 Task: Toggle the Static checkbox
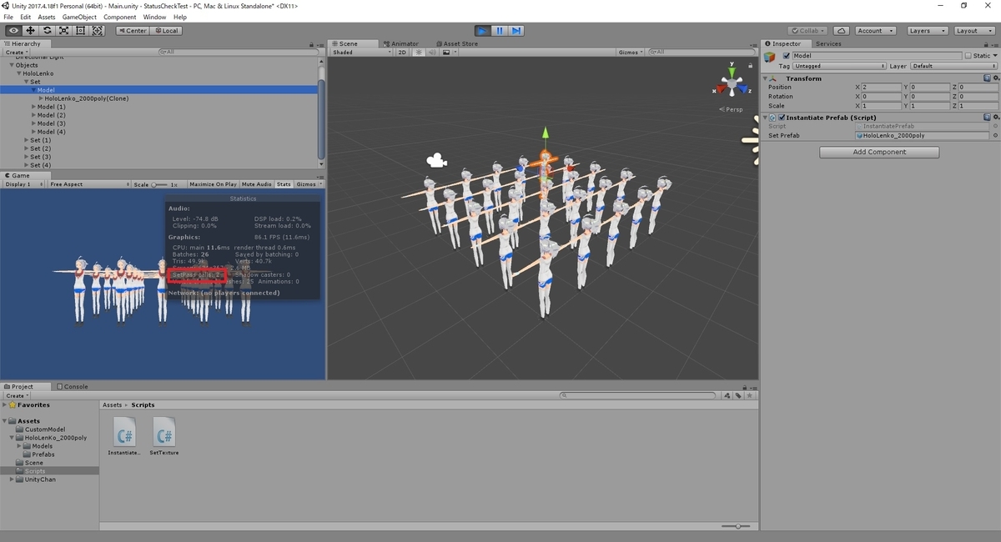[x=968, y=56]
